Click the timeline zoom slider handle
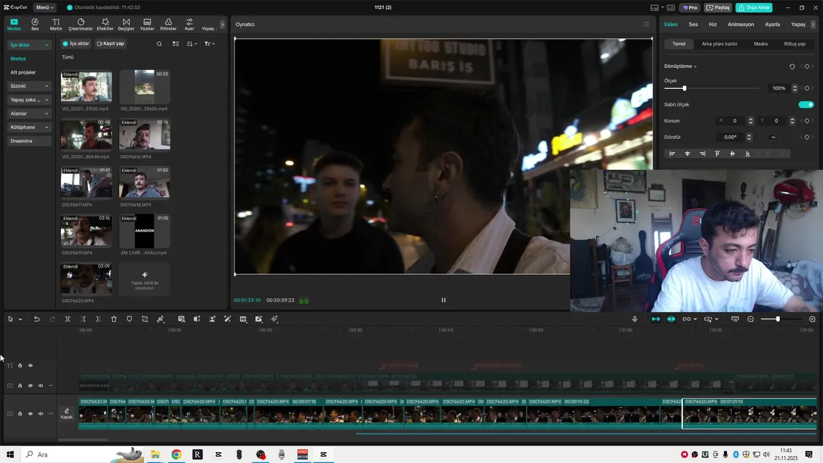Screen dimensions: 823x463 [x=777, y=319]
